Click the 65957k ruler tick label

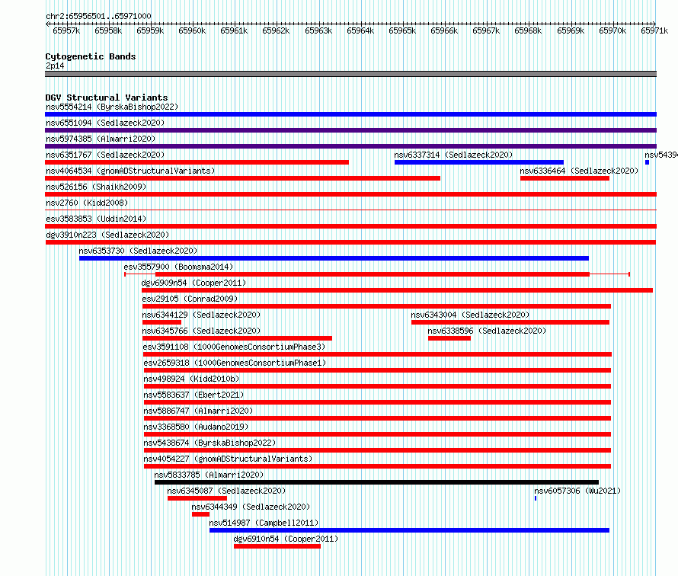66,30
